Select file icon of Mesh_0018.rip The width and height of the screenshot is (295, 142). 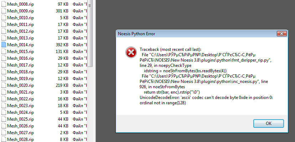[4, 72]
